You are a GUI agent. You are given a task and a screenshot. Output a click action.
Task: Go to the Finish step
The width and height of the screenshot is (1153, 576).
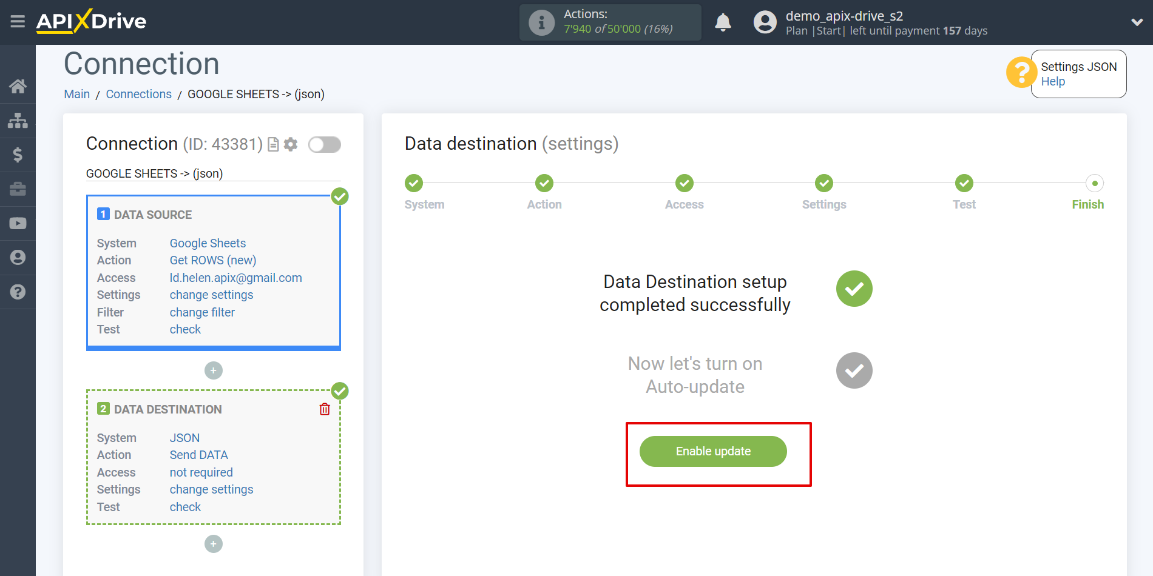(1095, 183)
